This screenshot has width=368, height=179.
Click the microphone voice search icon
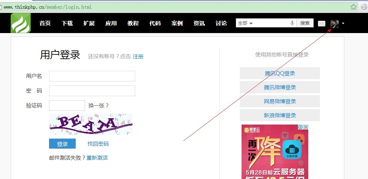coord(292,23)
